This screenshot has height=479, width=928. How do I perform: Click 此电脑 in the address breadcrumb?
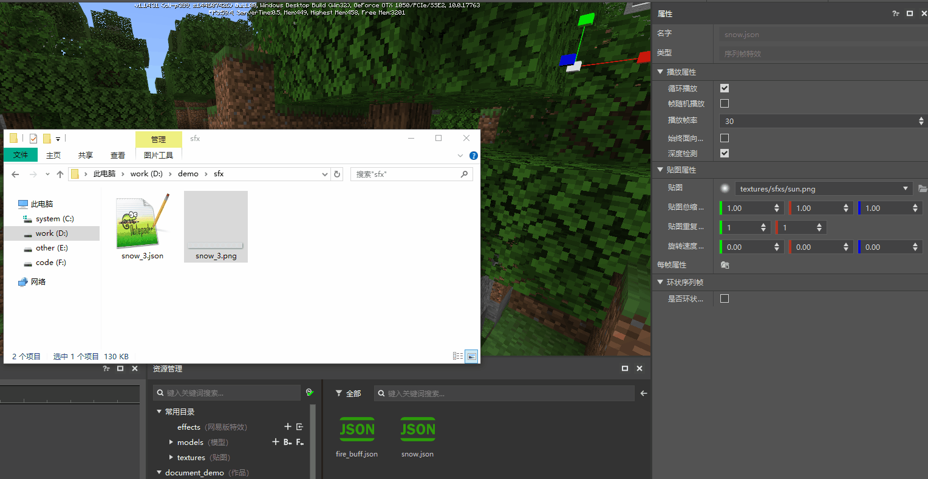[104, 174]
